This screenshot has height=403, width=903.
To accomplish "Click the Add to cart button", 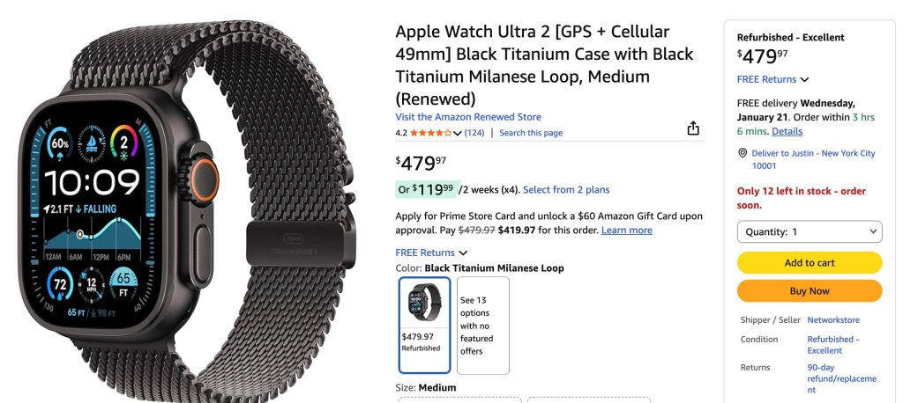I will [x=809, y=262].
